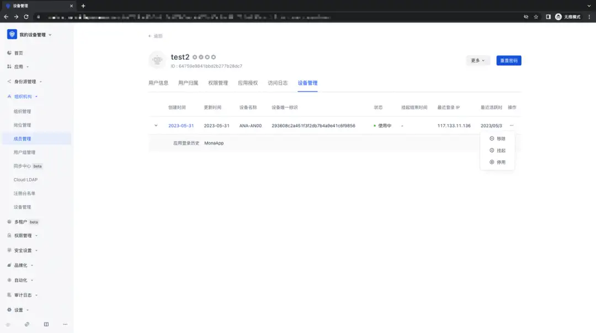
Task: Expand the 品牌化 sidebar menu
Action: [32, 265]
